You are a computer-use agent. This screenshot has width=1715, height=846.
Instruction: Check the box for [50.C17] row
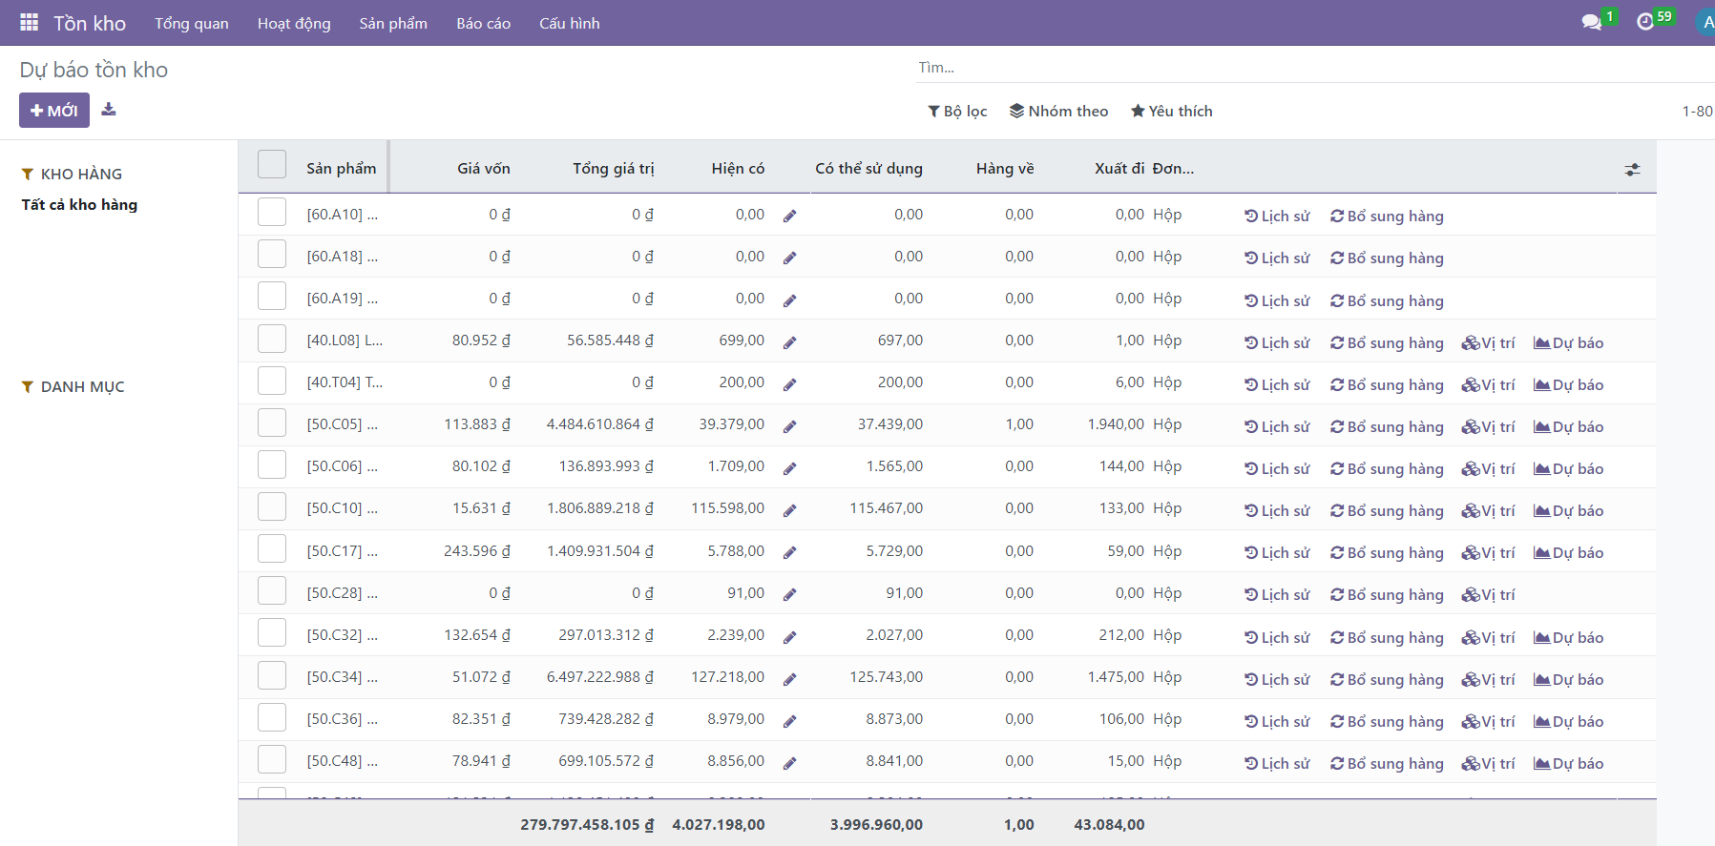[272, 549]
